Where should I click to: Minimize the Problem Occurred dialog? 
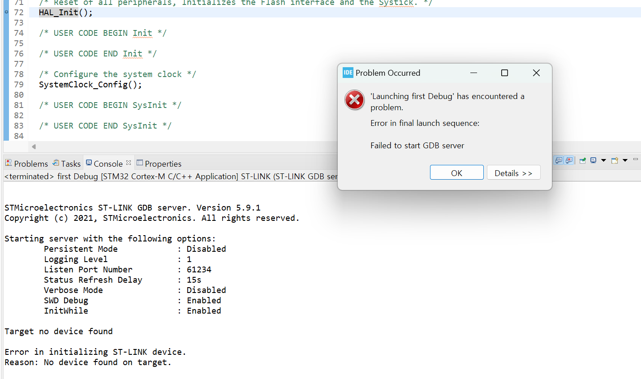(473, 73)
